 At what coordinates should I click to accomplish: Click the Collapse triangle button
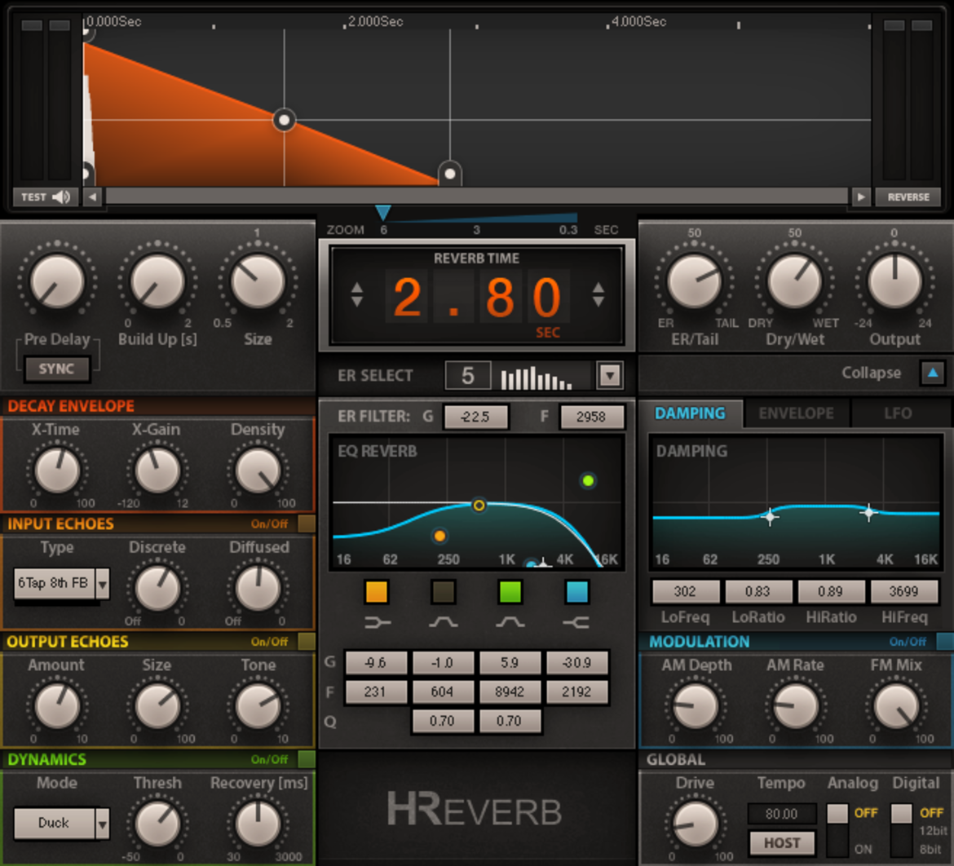pyautogui.click(x=933, y=373)
